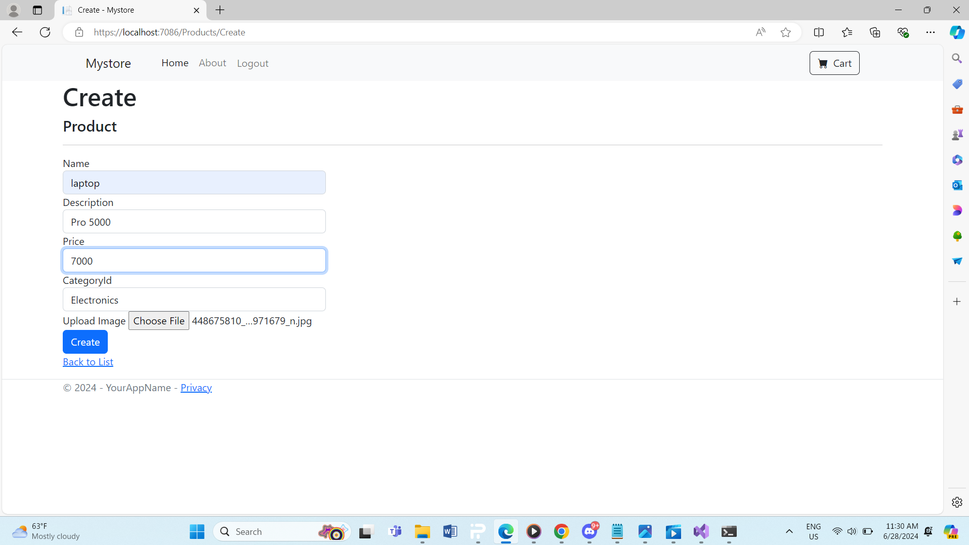This screenshot has height=545, width=969.
Task: Close the Create - Mystore tab
Action: (x=196, y=10)
